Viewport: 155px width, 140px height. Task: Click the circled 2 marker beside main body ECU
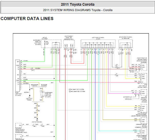pos(76,53)
